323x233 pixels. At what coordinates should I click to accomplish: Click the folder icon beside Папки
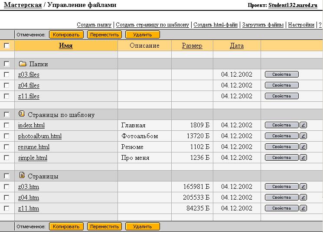click(x=23, y=64)
